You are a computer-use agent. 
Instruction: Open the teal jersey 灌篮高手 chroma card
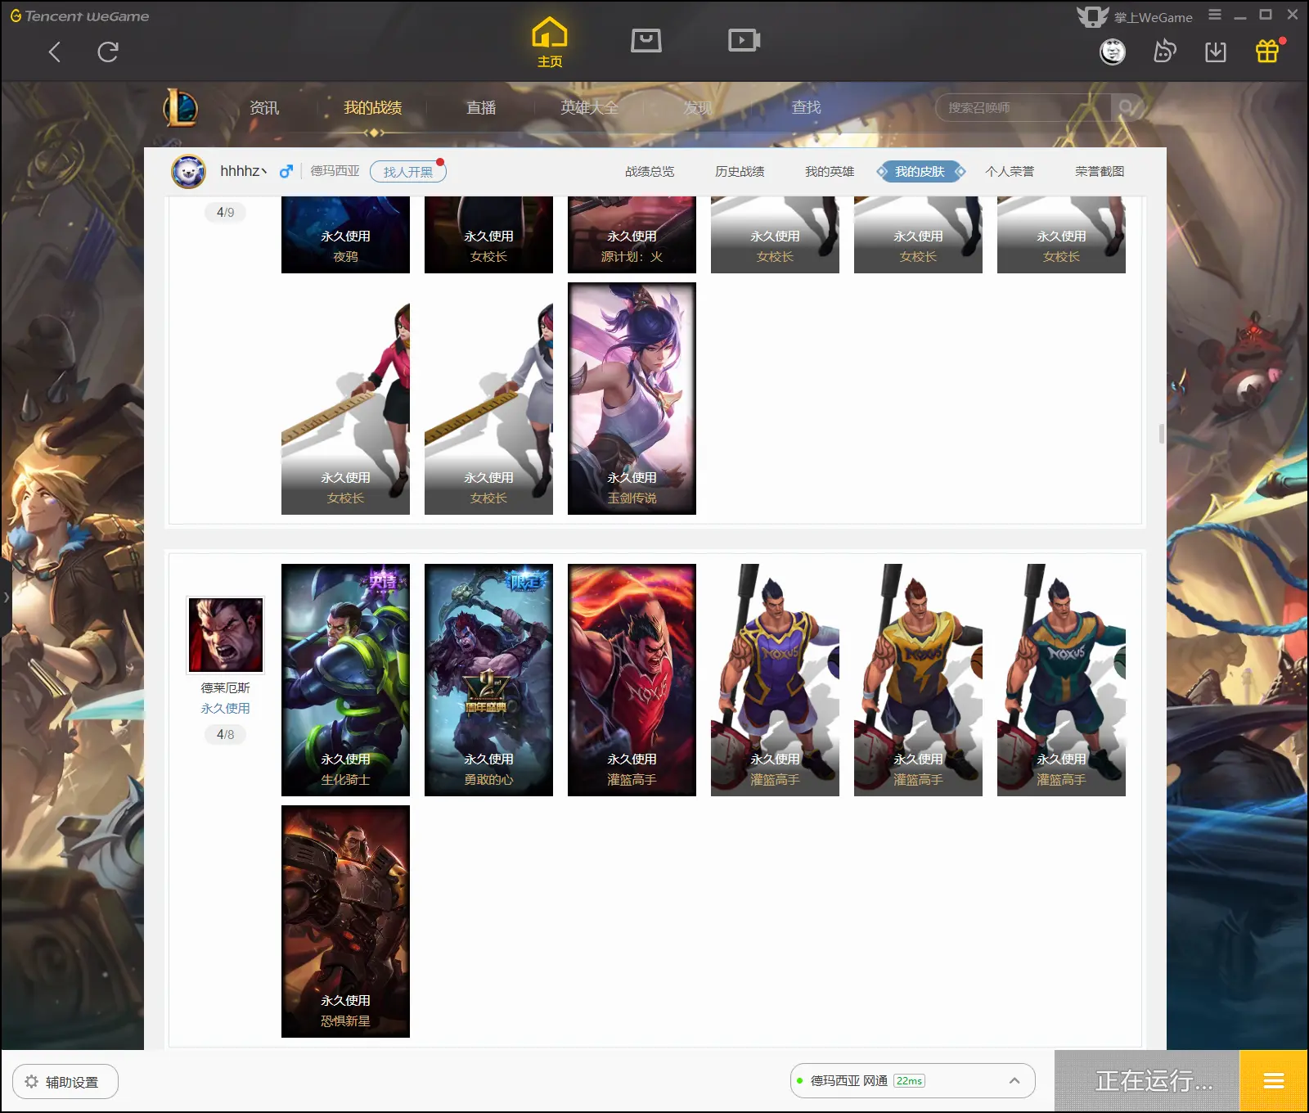click(x=1061, y=680)
